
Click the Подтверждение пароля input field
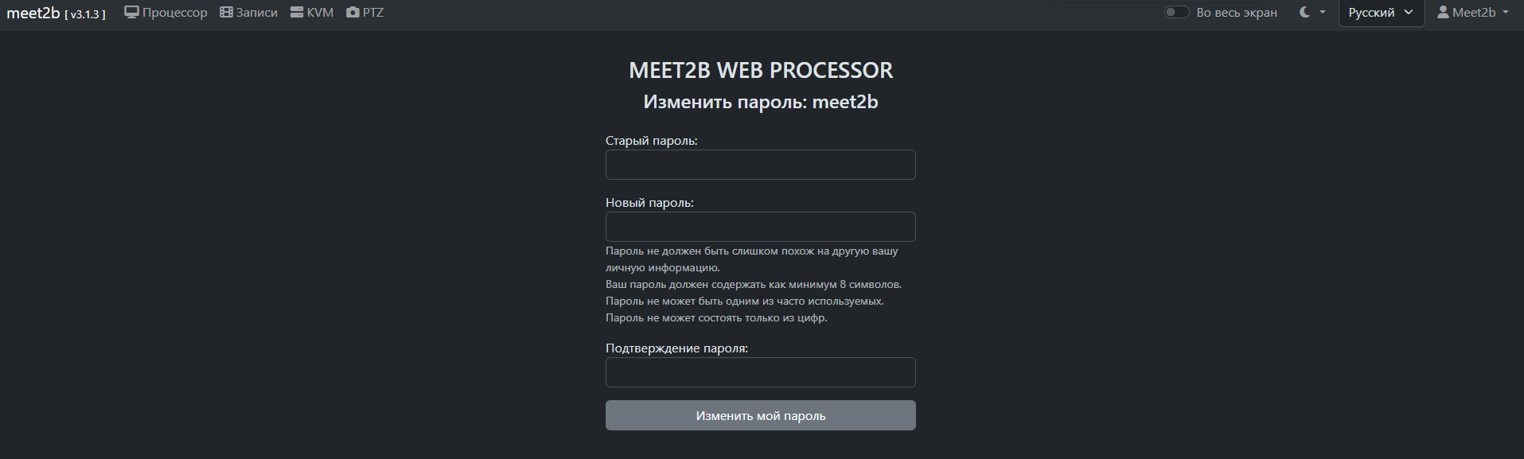[x=759, y=371]
